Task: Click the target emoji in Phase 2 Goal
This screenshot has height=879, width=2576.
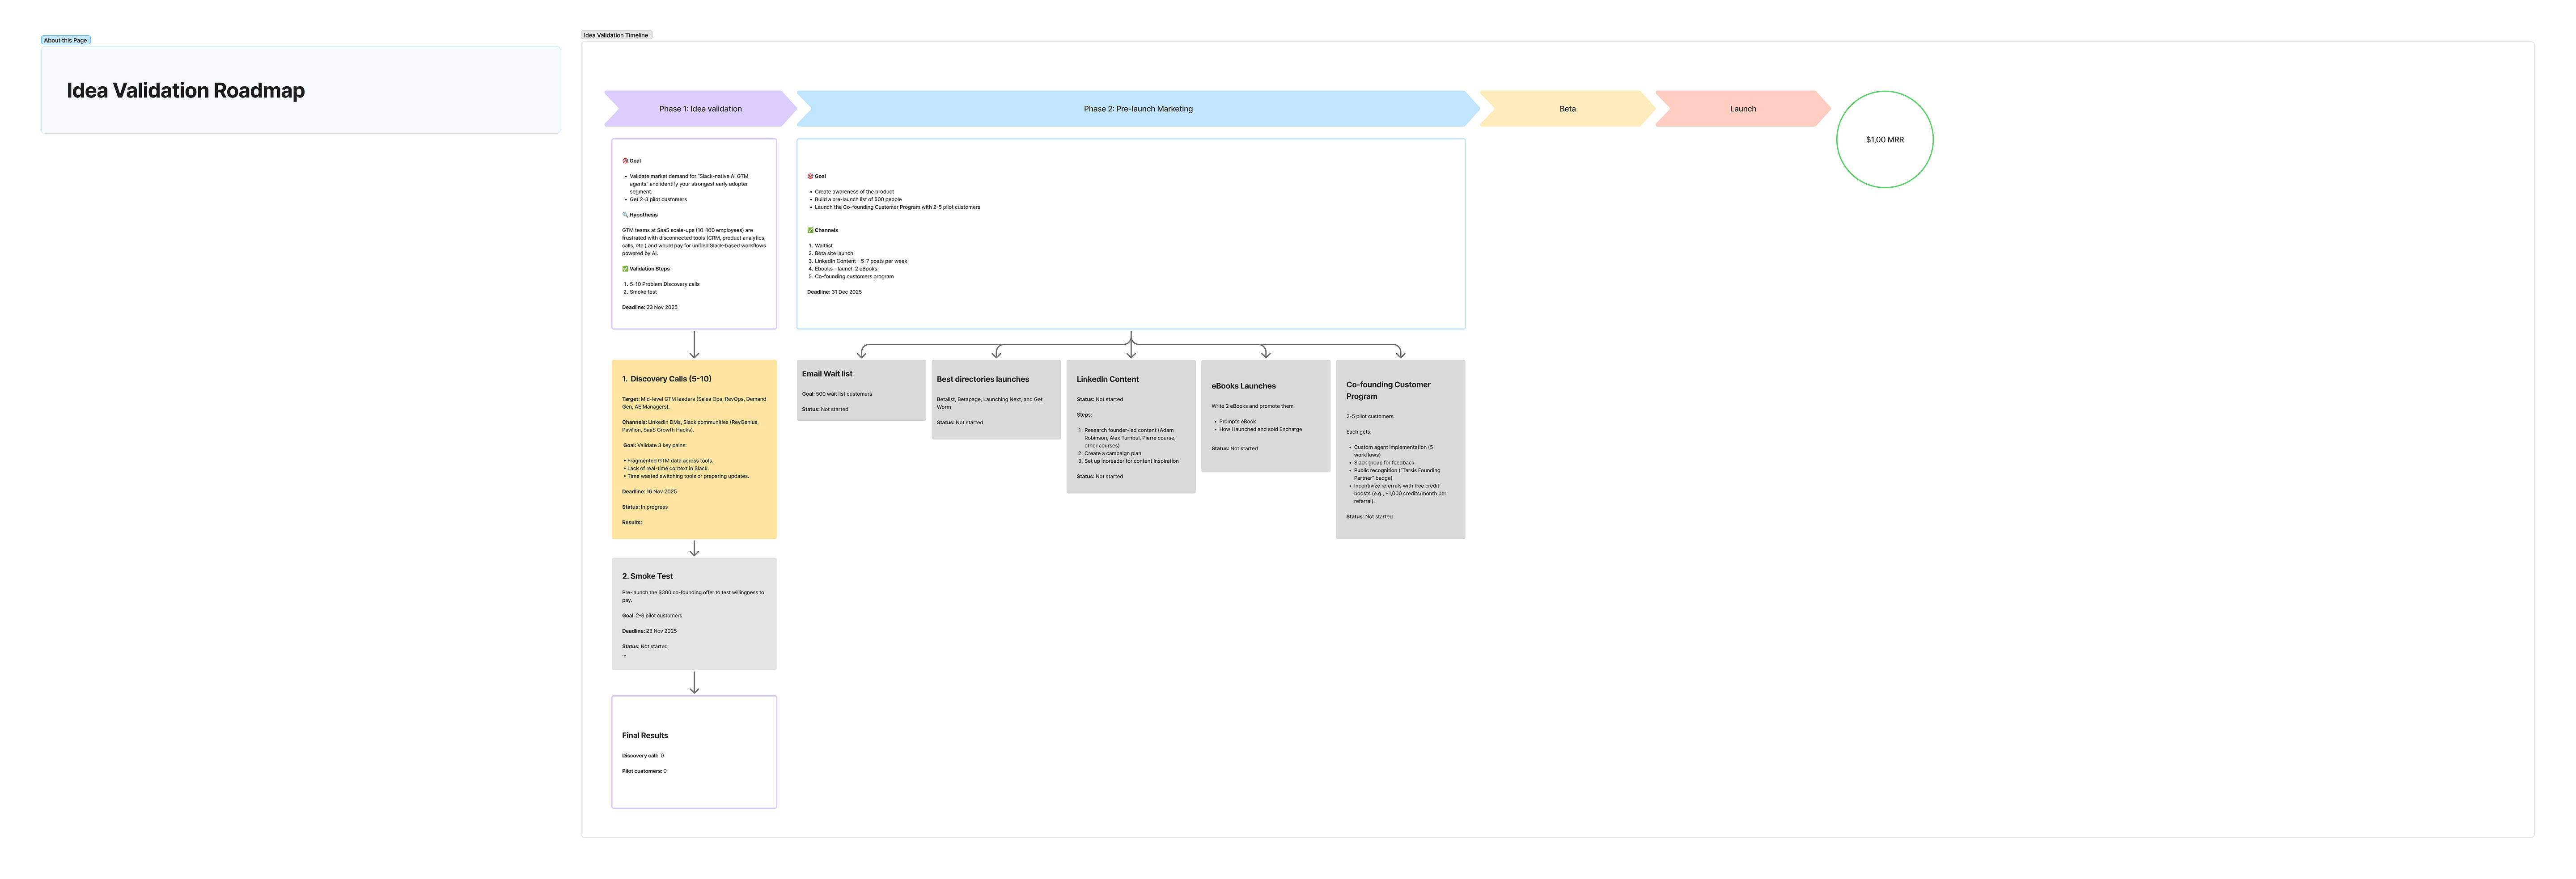Action: click(x=810, y=176)
